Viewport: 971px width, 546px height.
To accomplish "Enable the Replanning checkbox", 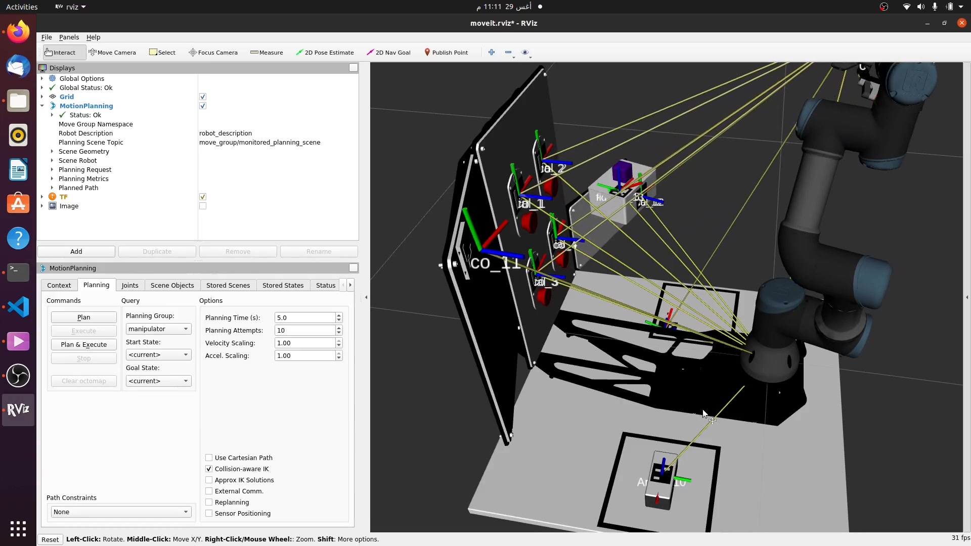I will click(x=209, y=502).
